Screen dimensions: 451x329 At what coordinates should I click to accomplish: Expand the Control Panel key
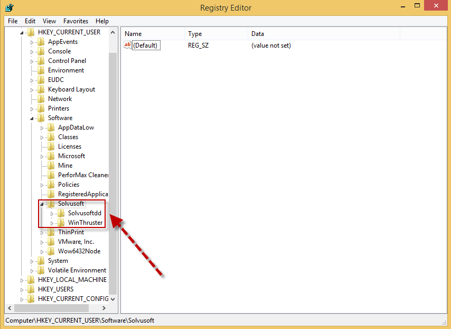pyautogui.click(x=32, y=61)
